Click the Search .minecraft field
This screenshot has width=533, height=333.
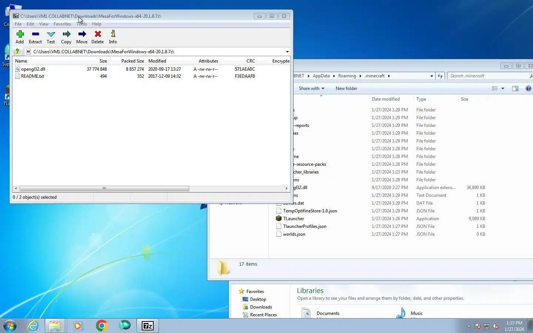(x=489, y=76)
